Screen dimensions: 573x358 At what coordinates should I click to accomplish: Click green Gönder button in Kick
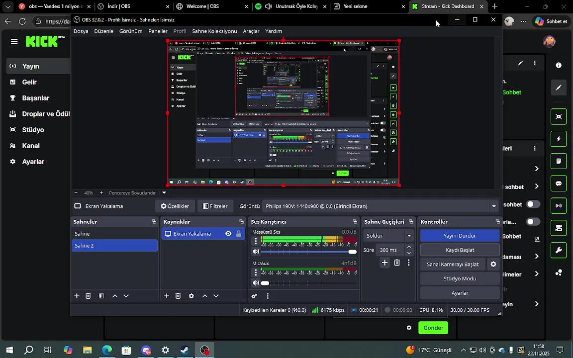[433, 328]
